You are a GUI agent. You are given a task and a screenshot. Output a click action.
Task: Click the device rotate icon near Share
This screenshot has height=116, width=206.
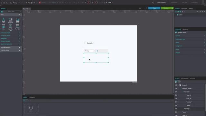pos(140,8)
